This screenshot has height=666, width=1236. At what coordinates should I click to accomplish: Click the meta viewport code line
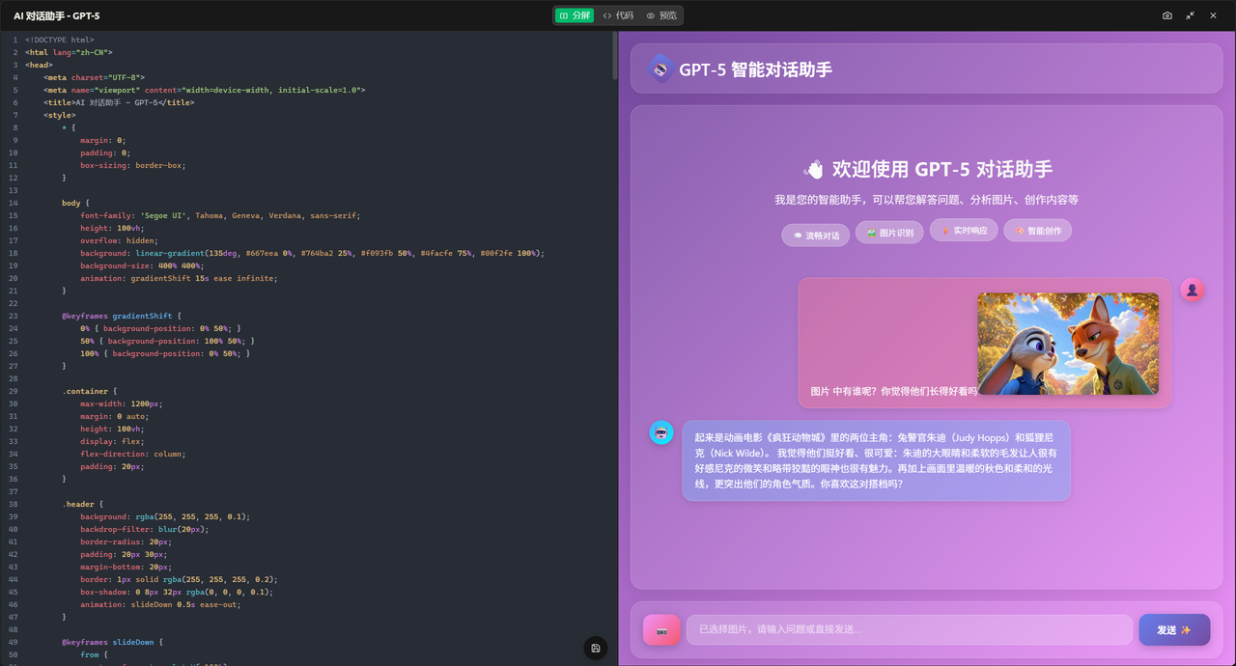pyautogui.click(x=205, y=90)
